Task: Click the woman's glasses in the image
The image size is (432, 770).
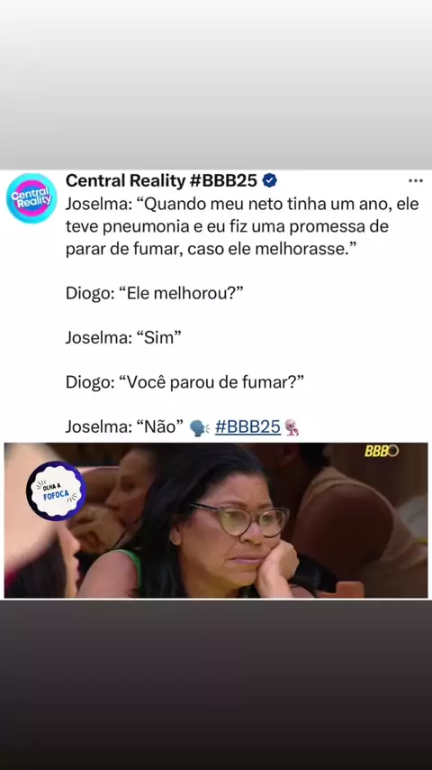Action: click(x=240, y=519)
